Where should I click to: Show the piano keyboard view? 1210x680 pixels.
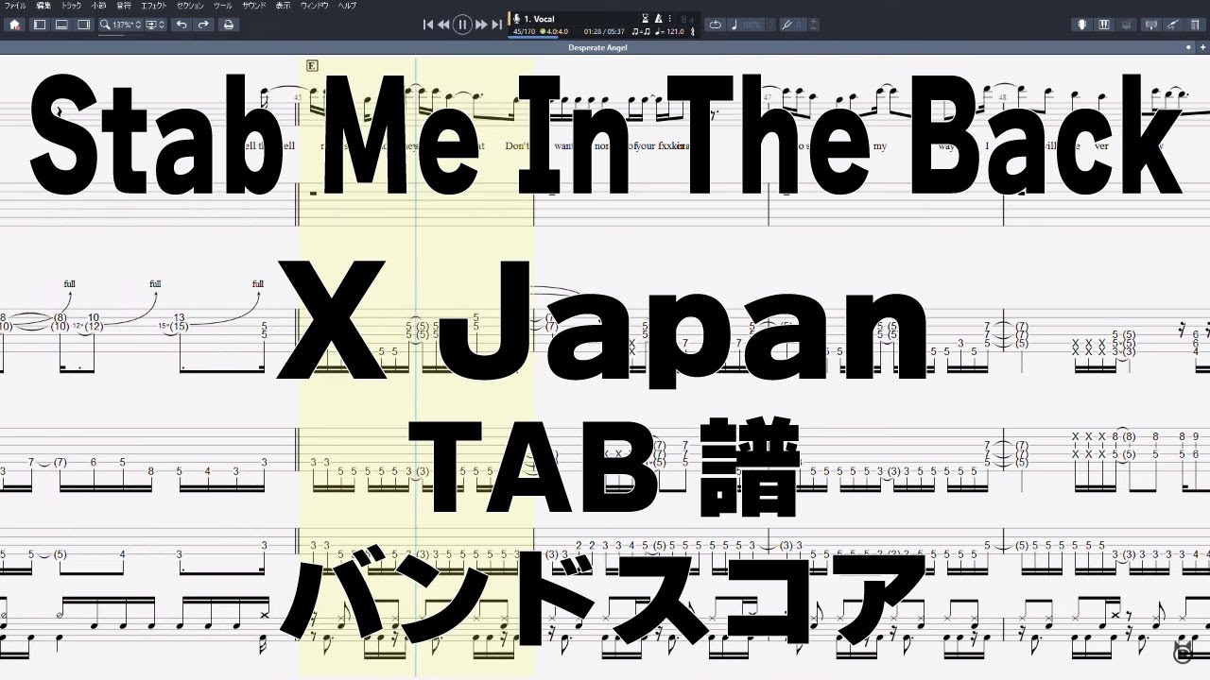click(x=1103, y=25)
